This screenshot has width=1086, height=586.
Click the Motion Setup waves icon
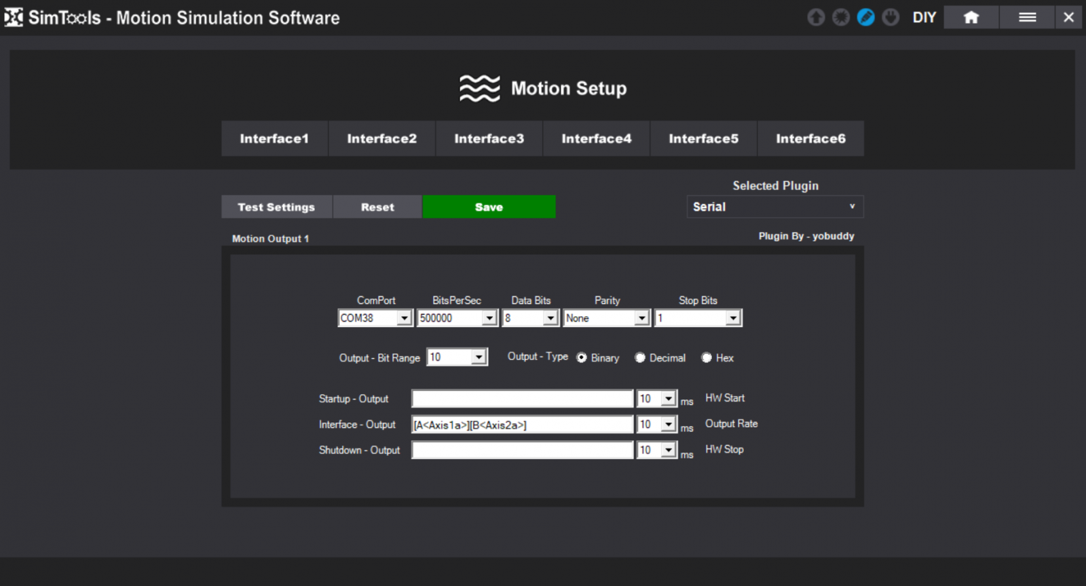tap(479, 88)
